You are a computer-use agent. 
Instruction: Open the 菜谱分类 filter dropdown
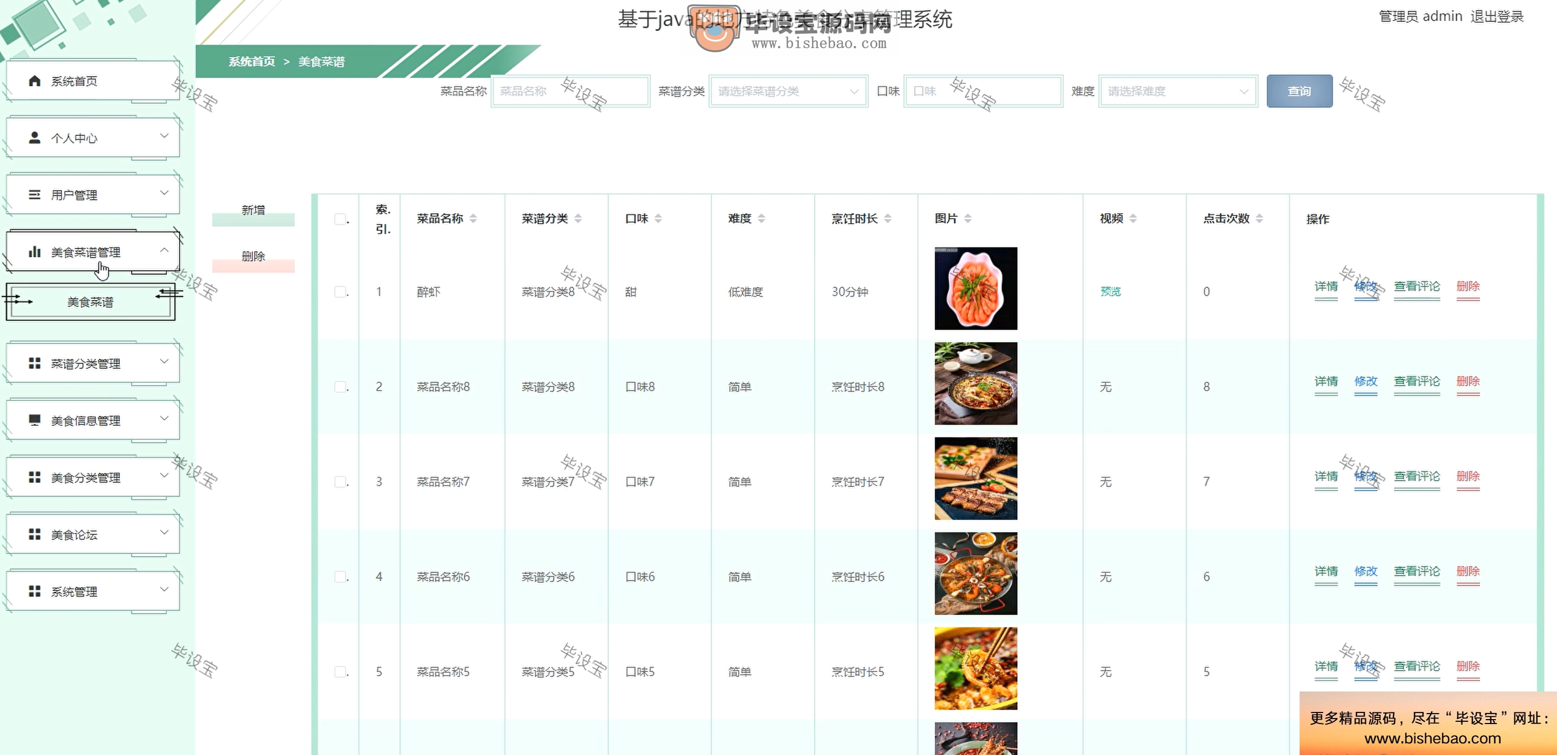(788, 91)
